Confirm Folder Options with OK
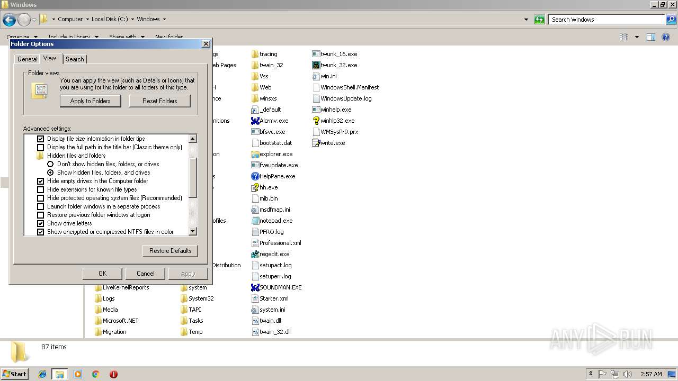The height and width of the screenshot is (381, 678). click(x=103, y=274)
